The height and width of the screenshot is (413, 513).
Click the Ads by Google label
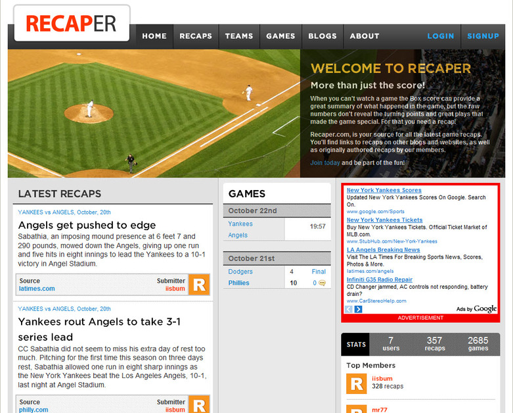476,309
